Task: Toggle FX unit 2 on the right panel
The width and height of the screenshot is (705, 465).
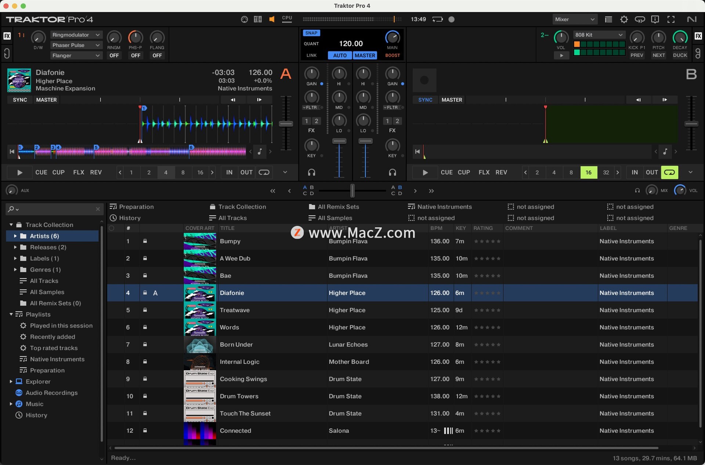Action: click(x=698, y=36)
